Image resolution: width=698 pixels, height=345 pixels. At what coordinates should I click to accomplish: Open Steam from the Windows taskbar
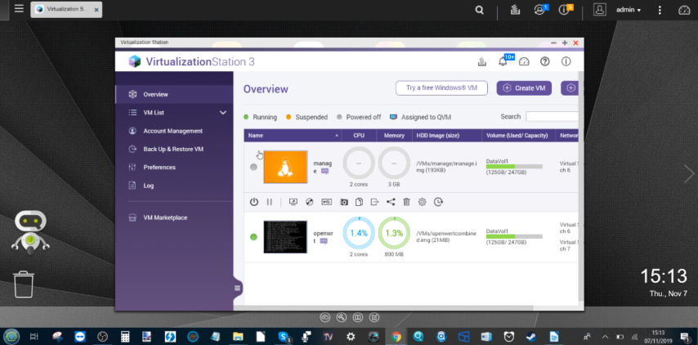(x=531, y=337)
